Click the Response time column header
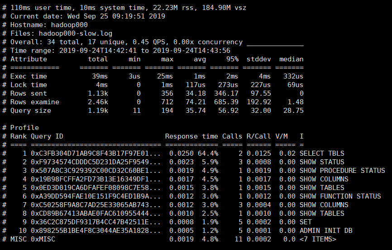392x250 pixels. click(191, 136)
